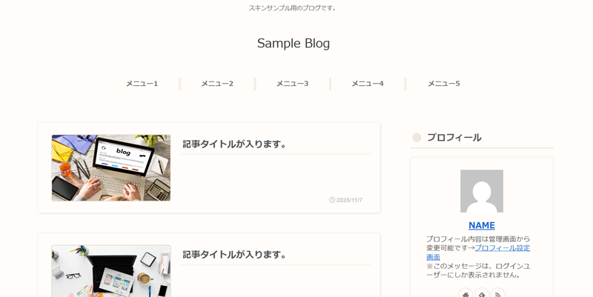Open the second 記事タイトルが入ります。 article title

[235, 254]
